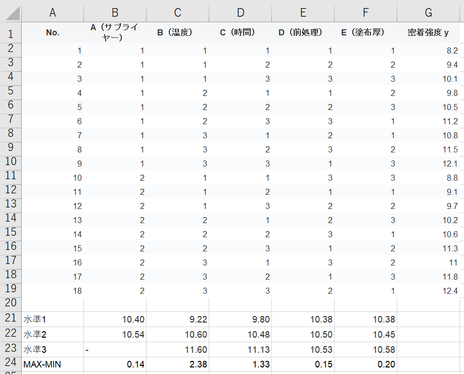Image resolution: width=464 pixels, height=374 pixels.
Task: Select column B header
Action: pos(115,12)
